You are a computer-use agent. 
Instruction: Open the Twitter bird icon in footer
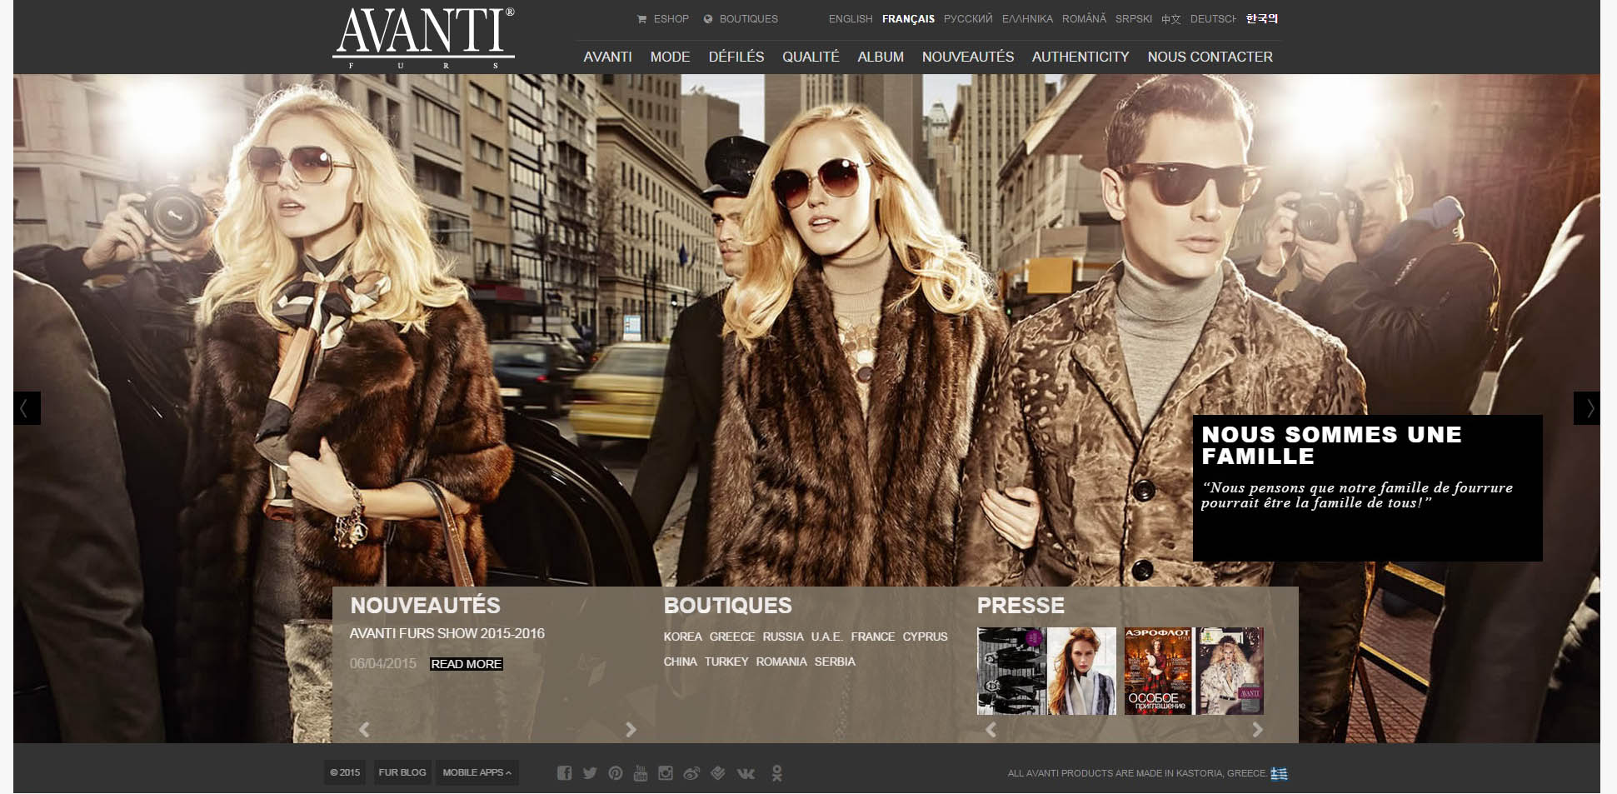click(590, 773)
